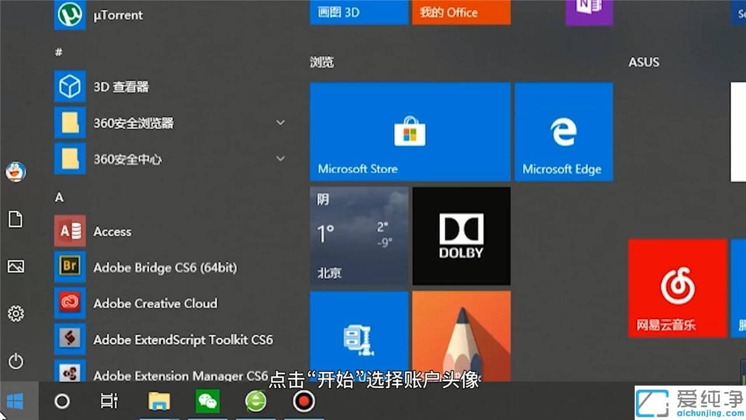Image resolution: width=746 pixels, height=420 pixels.
Task: Open Settings from the Start sidebar
Action: click(16, 313)
